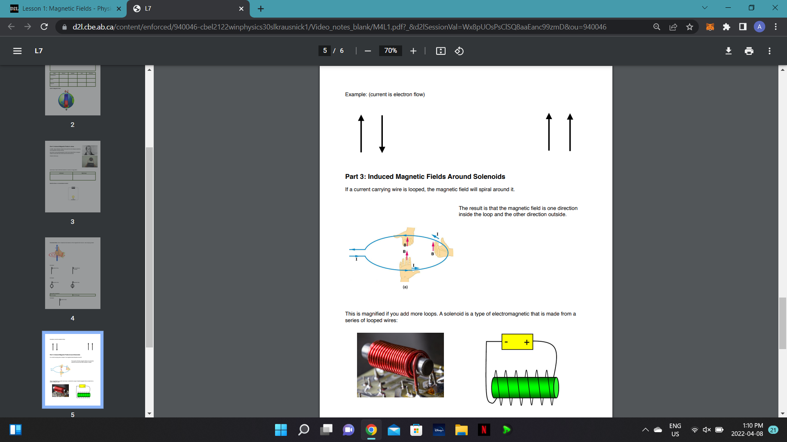Open page 4 thumbnail
This screenshot has height=442, width=787.
click(x=73, y=273)
